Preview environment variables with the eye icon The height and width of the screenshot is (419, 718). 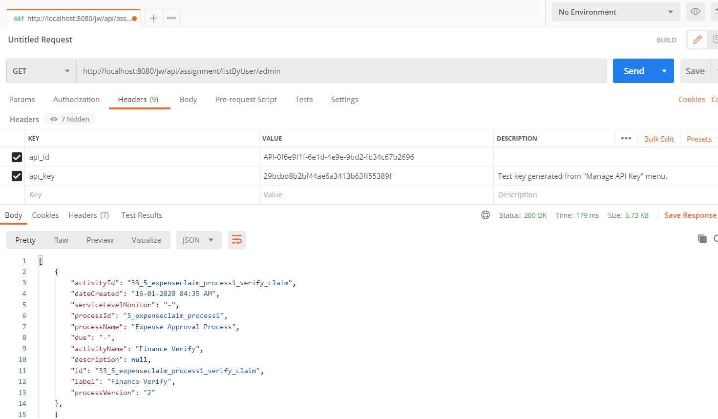[695, 12]
